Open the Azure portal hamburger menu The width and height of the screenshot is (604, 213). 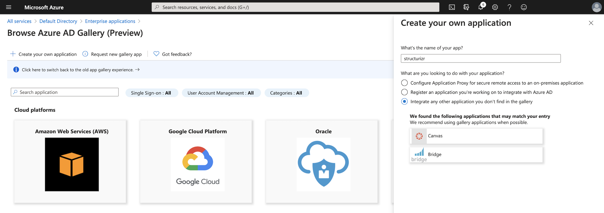8,7
